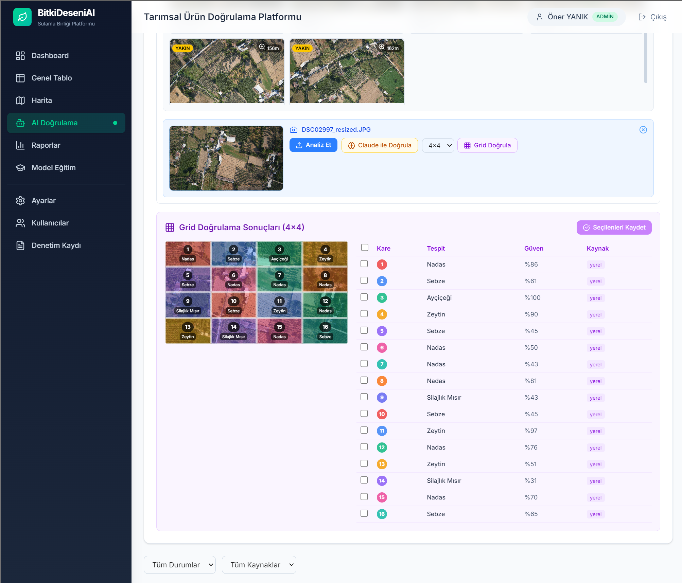Click the Grid Doğrula button
The image size is (682, 583).
487,145
